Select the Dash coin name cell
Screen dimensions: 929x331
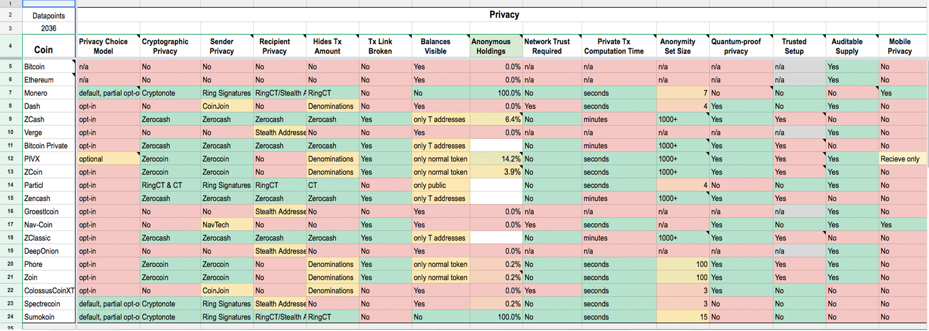[49, 106]
